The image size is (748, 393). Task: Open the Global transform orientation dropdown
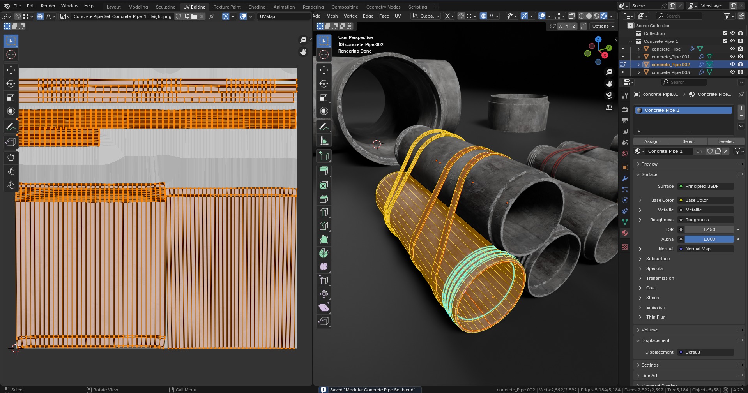(x=426, y=16)
